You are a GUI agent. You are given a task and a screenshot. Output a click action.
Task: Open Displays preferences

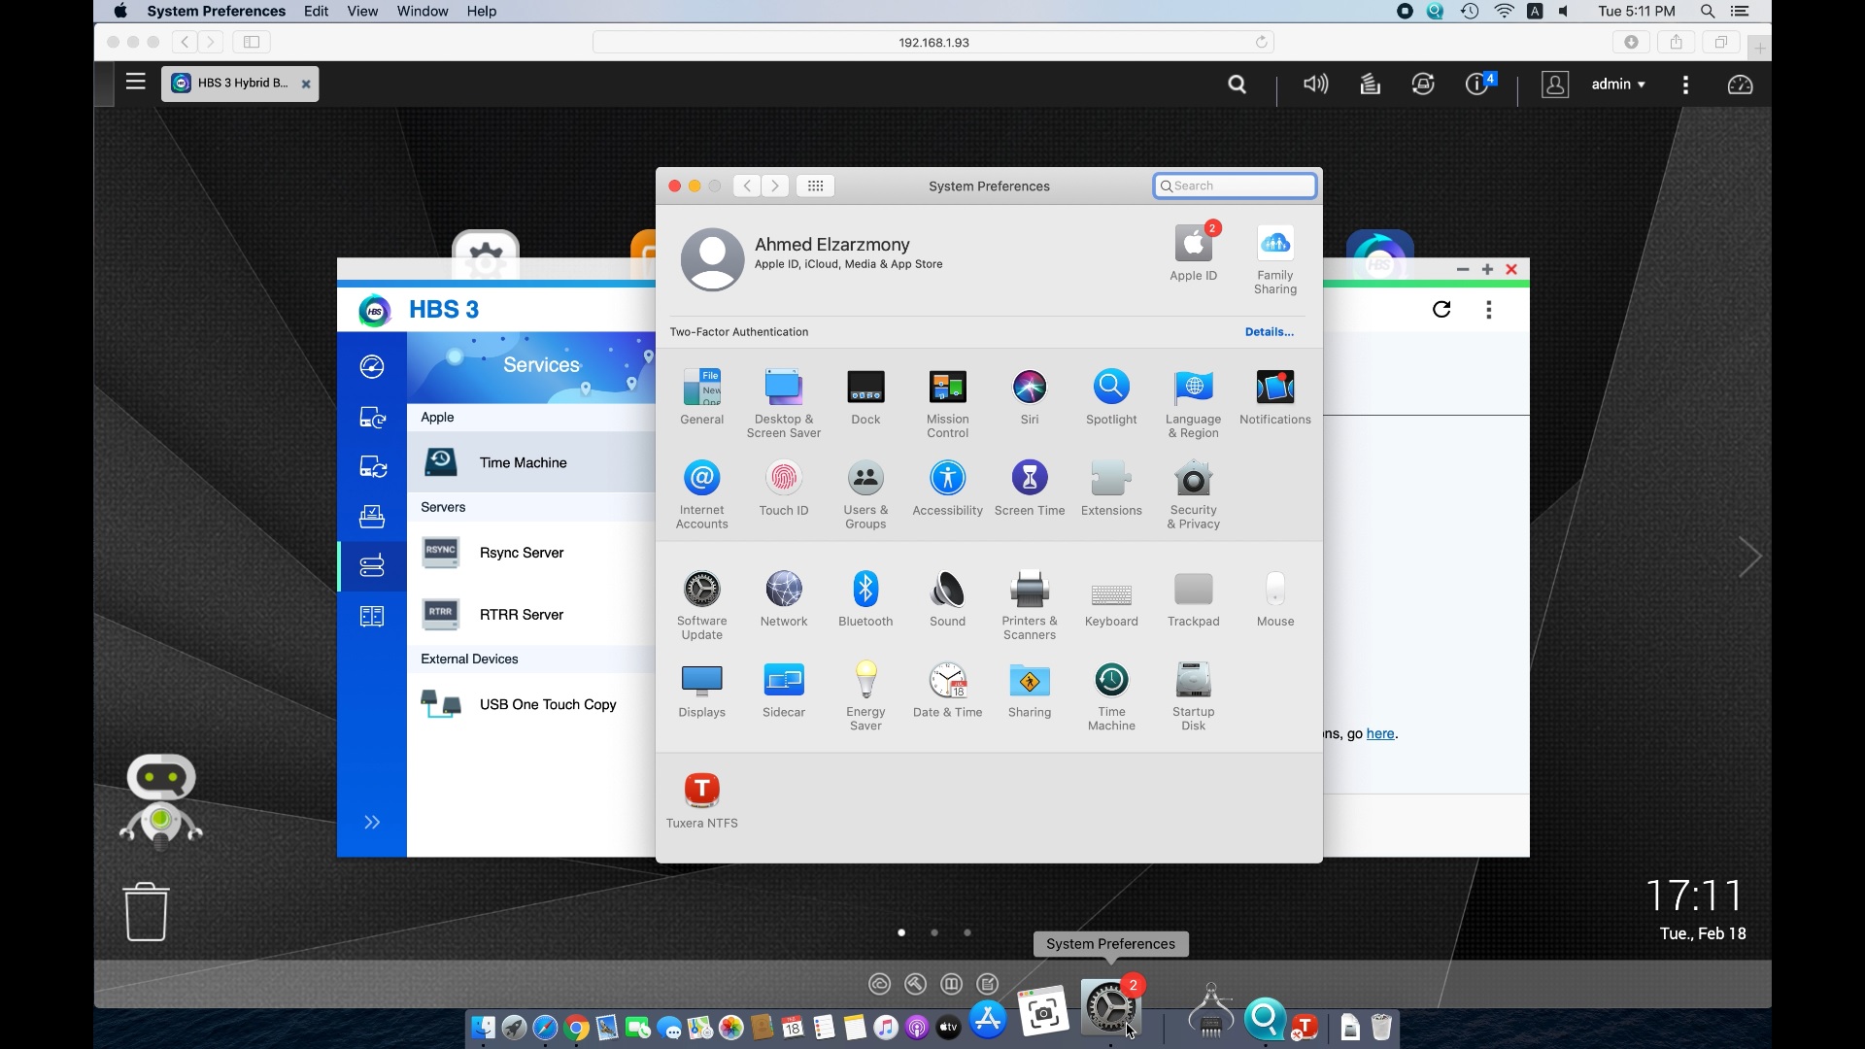701,691
